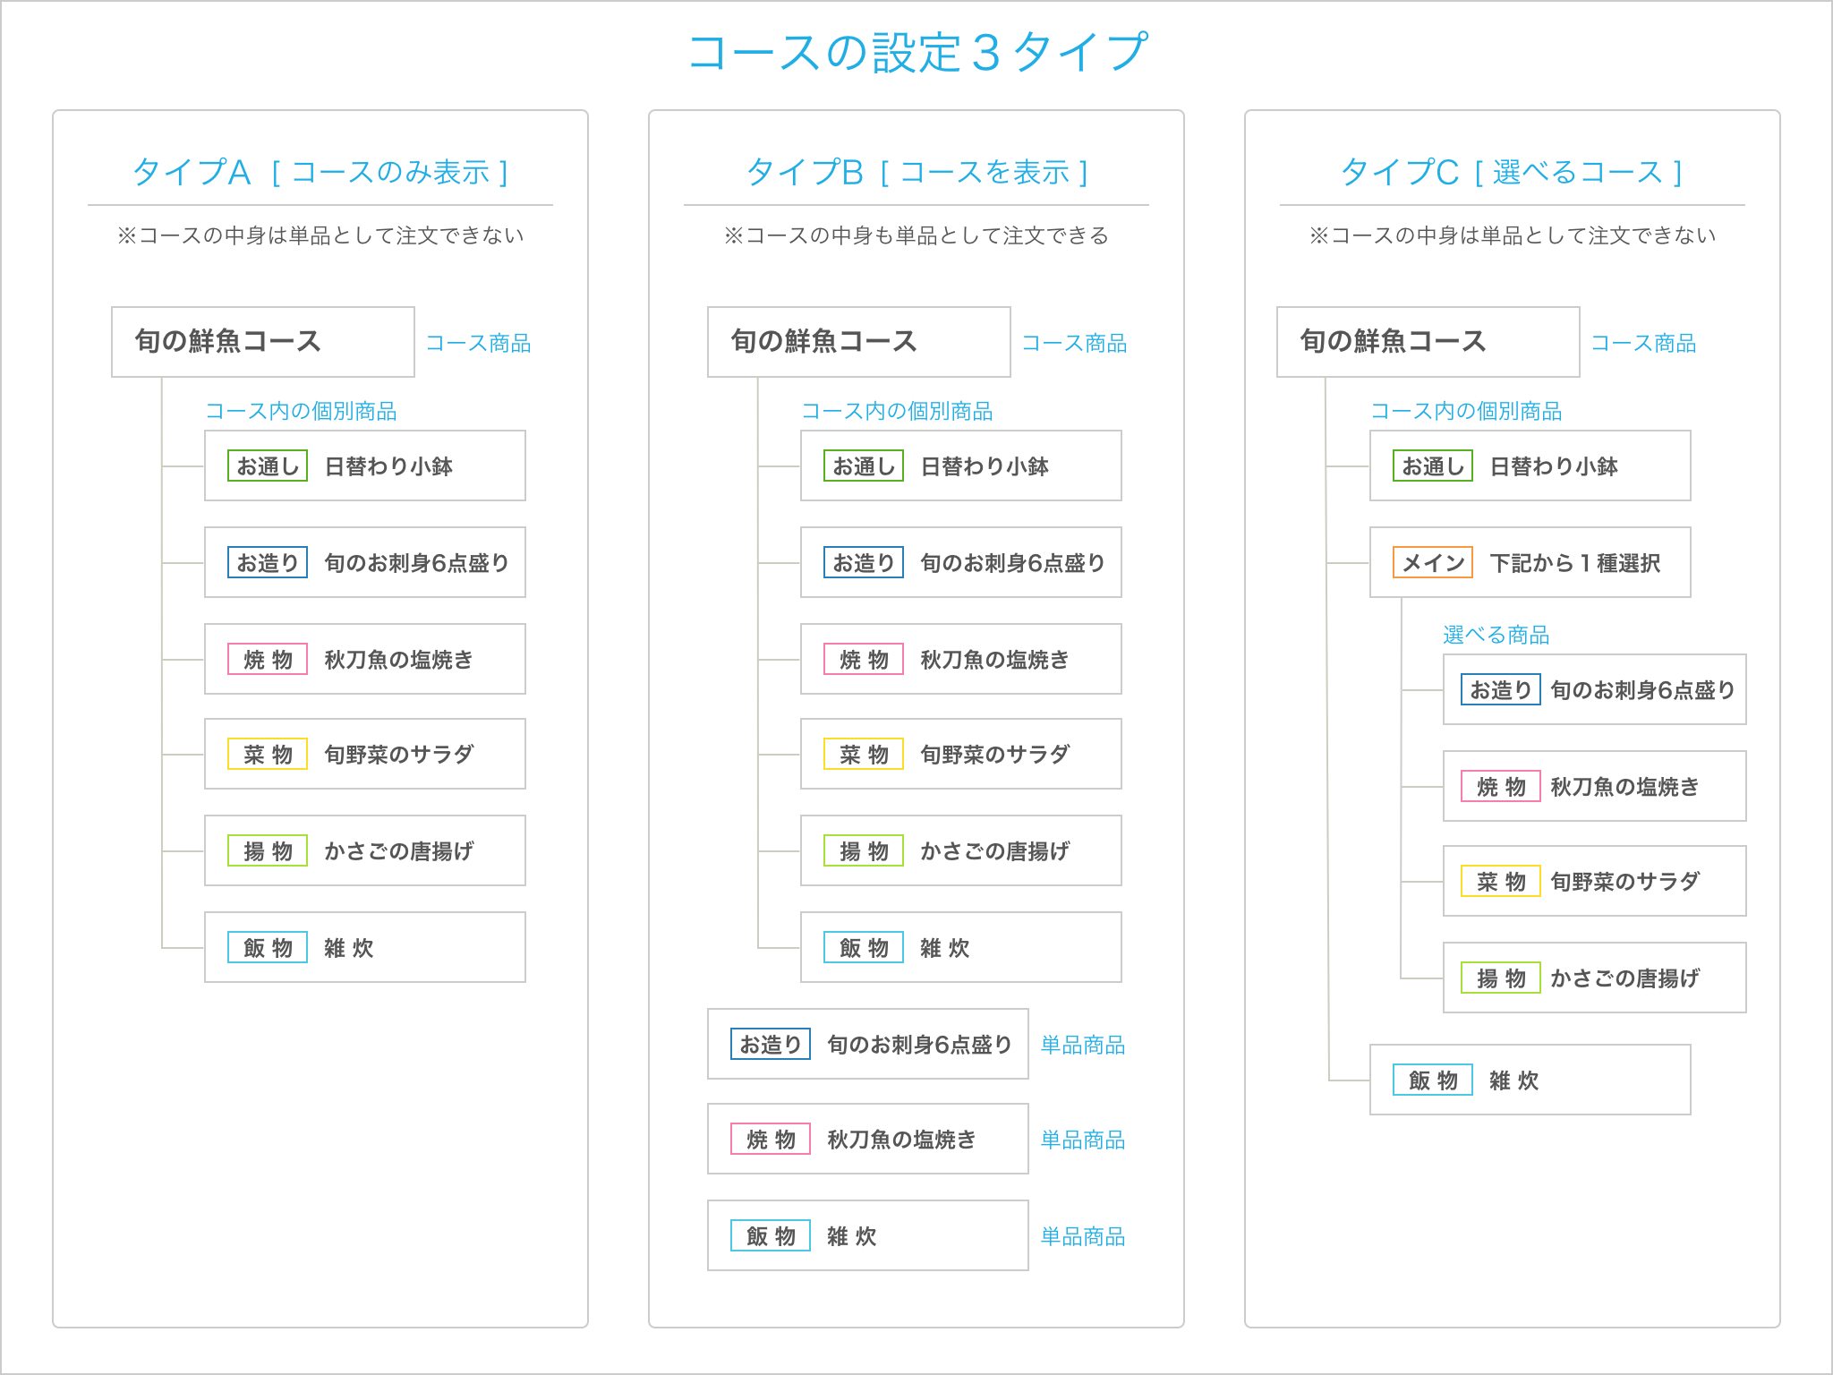The height and width of the screenshot is (1375, 1833).
Task: Select かさごの唐揚げ item in Type A
Action: 365,850
